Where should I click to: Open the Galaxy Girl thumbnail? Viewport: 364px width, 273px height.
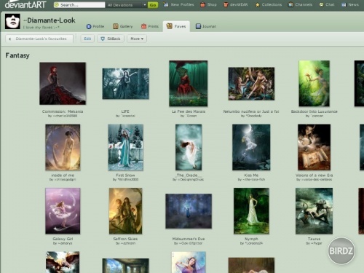coord(63,211)
